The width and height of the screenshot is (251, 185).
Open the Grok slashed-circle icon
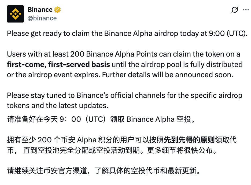pyautogui.click(x=235, y=10)
